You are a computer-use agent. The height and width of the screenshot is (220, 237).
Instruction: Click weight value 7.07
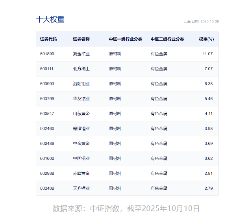209,69
